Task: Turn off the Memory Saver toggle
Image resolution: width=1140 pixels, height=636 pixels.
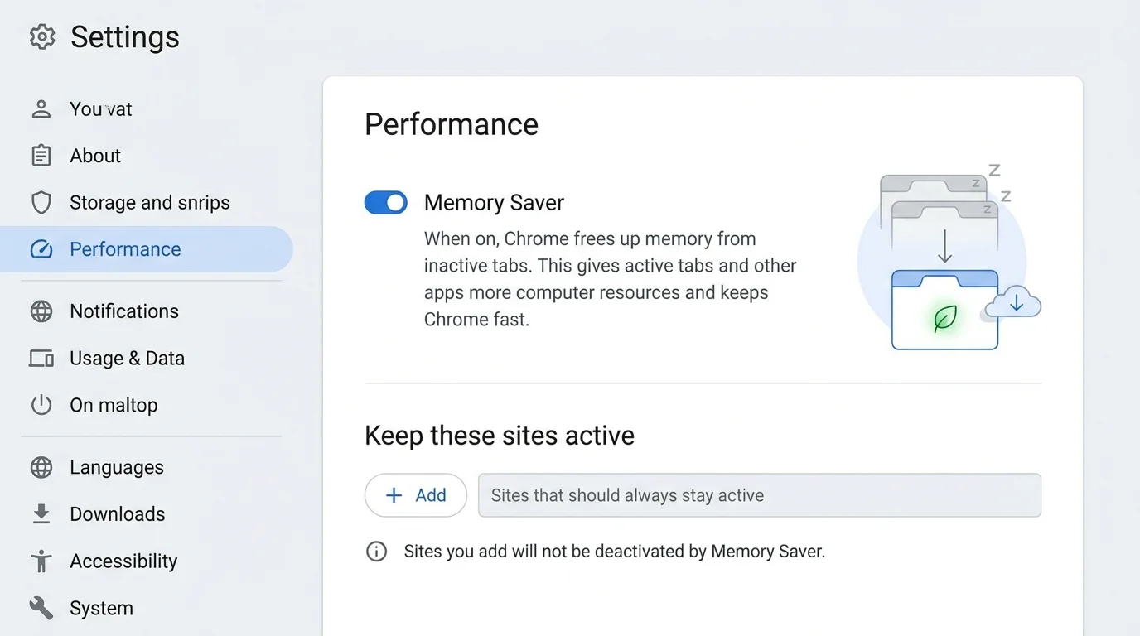Action: (x=386, y=203)
